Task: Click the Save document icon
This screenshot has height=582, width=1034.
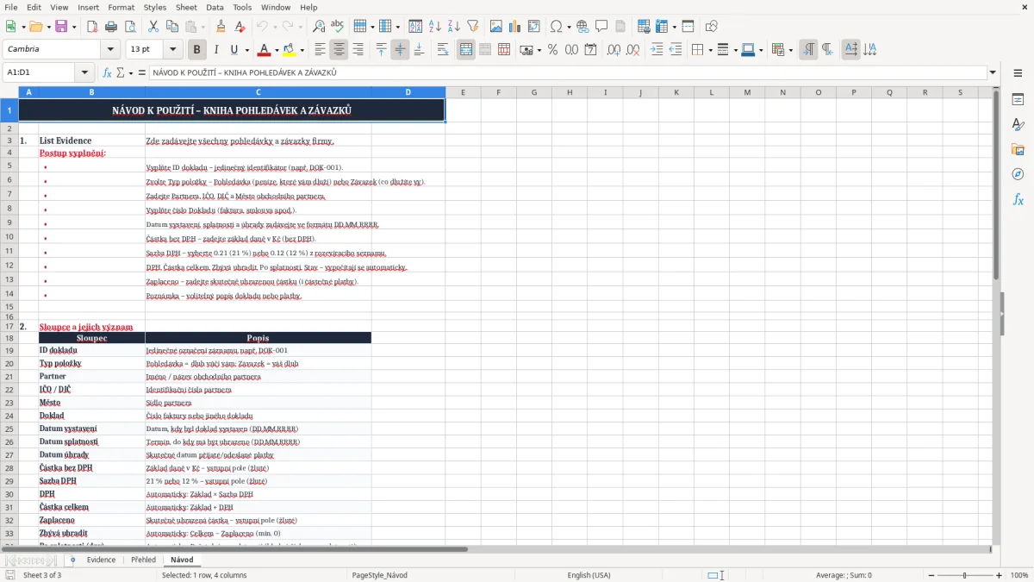Action: point(61,27)
